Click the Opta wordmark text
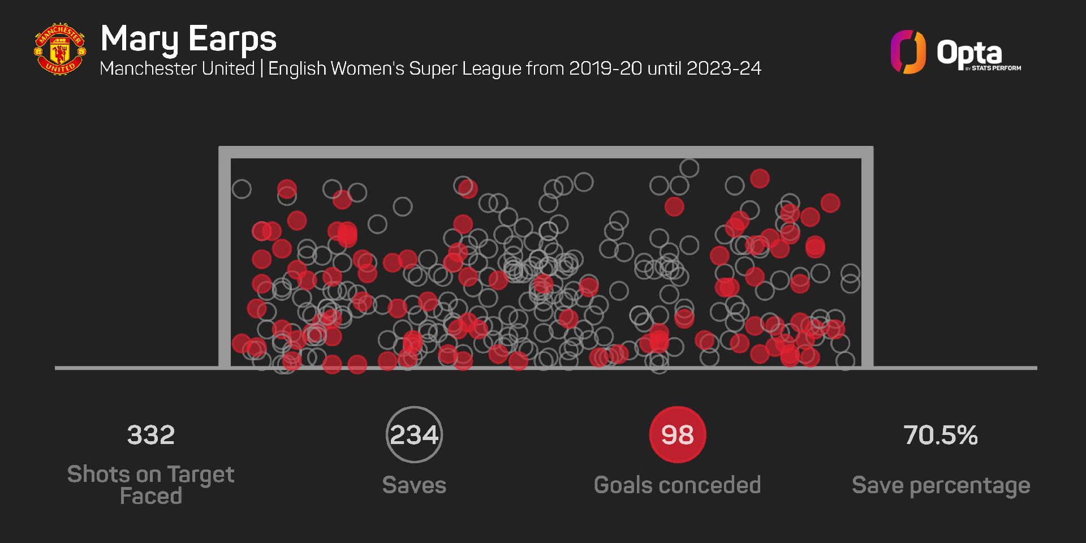 969,53
